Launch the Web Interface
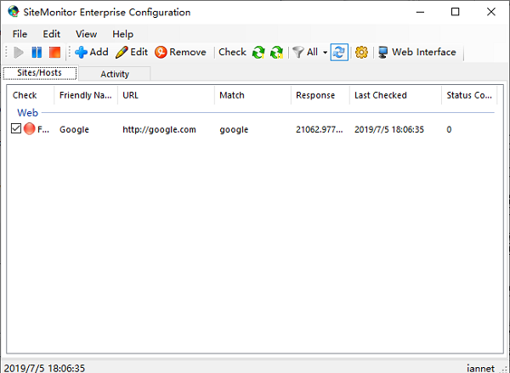510x373 pixels. point(417,52)
